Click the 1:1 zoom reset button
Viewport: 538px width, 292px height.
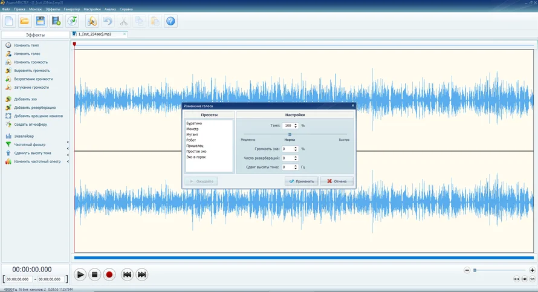click(x=532, y=279)
